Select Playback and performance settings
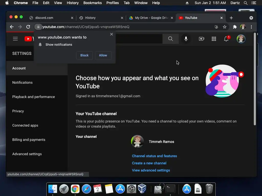Image resolution: width=262 pixels, height=196 pixels. click(x=37, y=97)
